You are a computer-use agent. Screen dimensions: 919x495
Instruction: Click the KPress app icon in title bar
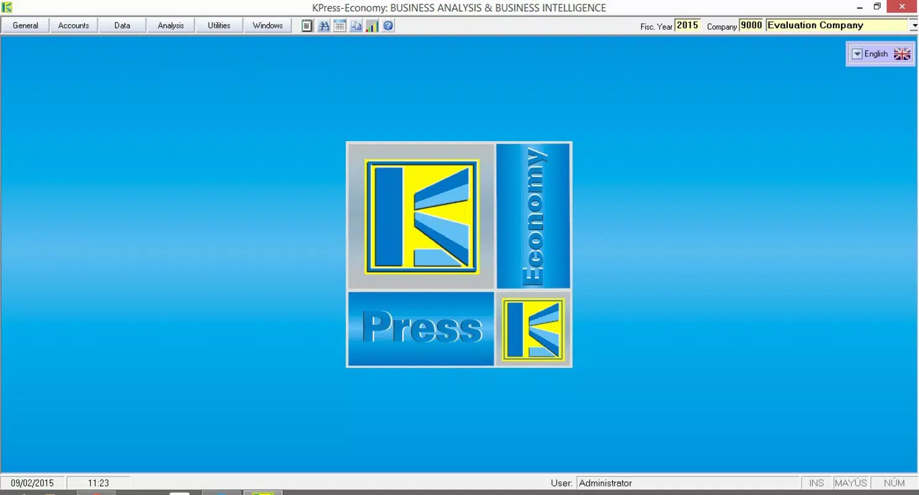click(7, 7)
